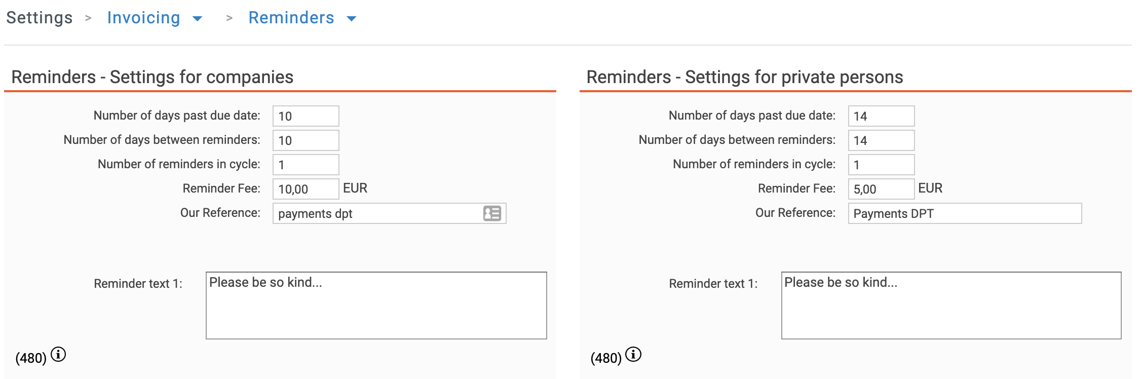
Task: Edit companies days between reminders field
Action: coord(306,140)
